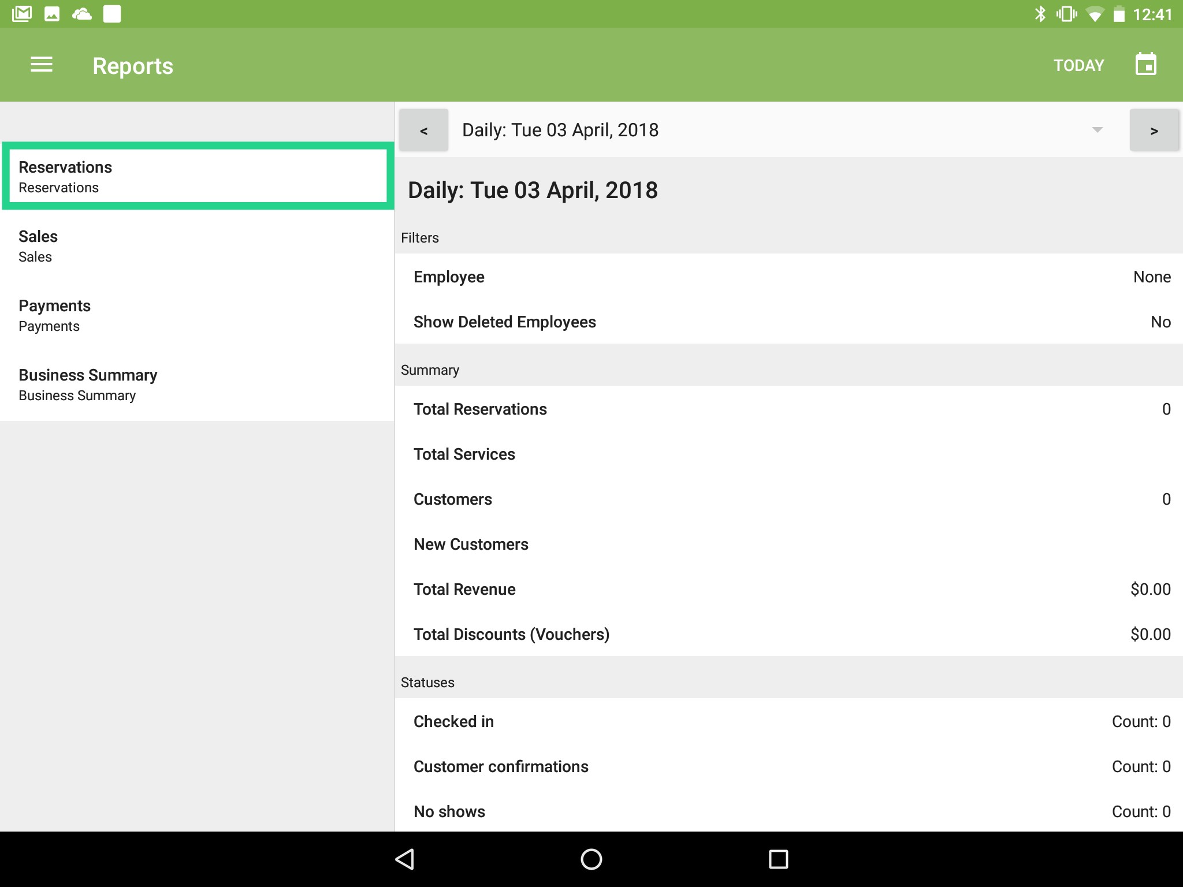The image size is (1183, 887).
Task: Open the Payments report
Action: (x=196, y=315)
